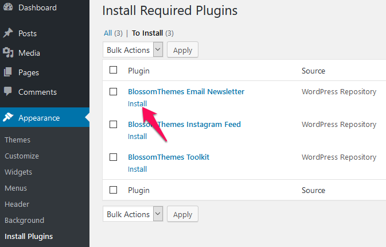Open the top Bulk Actions dropdown

pos(133,50)
